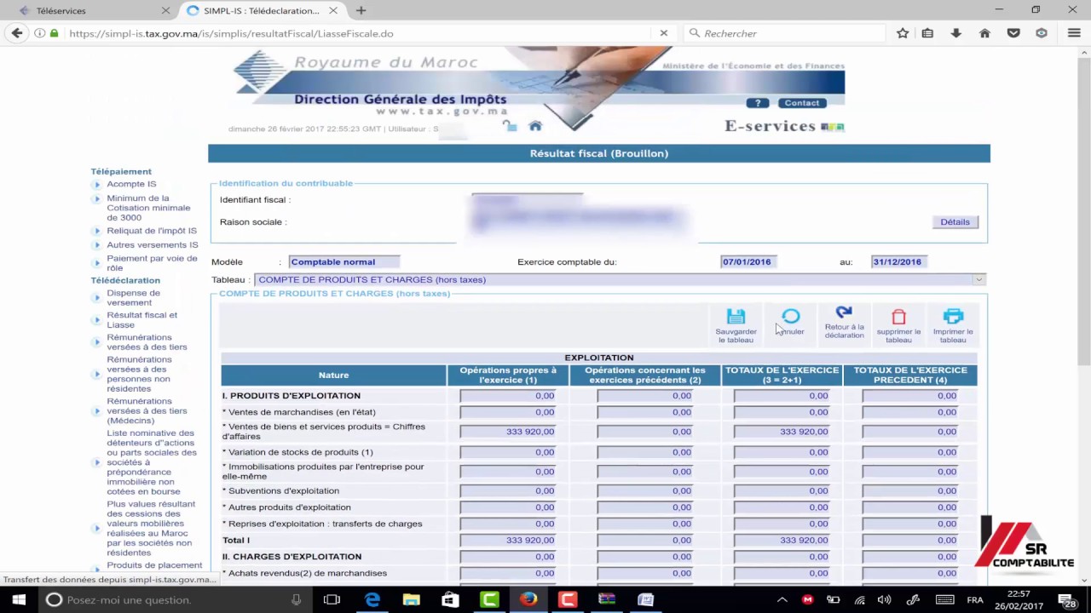Screen dimensions: 1091x613
Task: Click the exercice start date 07/01/2016 field
Action: pos(748,262)
